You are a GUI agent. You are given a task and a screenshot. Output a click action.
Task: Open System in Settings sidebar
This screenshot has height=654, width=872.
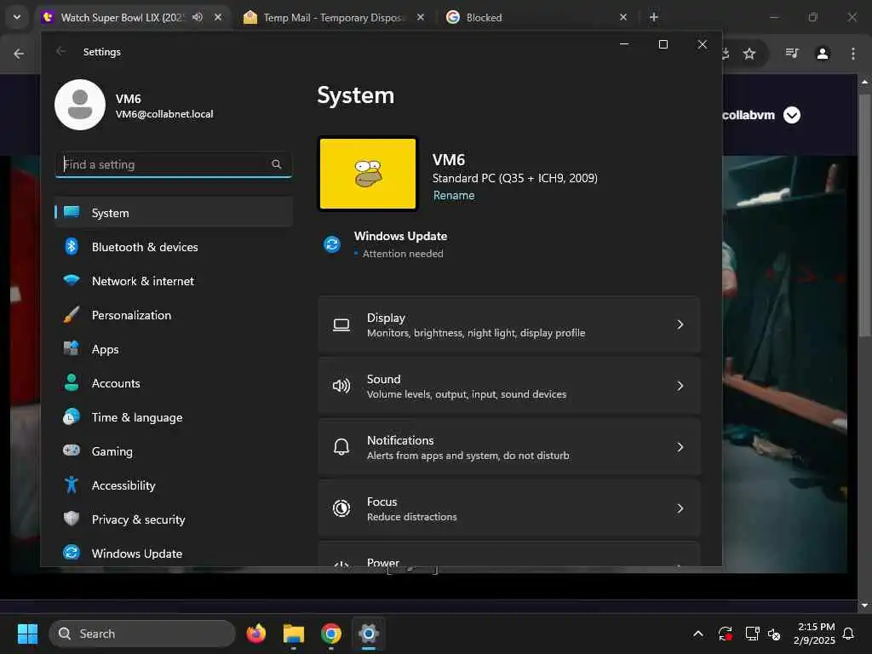[x=174, y=212]
